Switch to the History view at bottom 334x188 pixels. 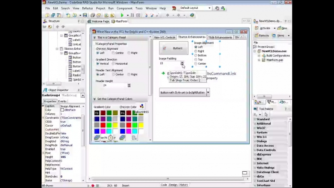pyautogui.click(x=184, y=185)
